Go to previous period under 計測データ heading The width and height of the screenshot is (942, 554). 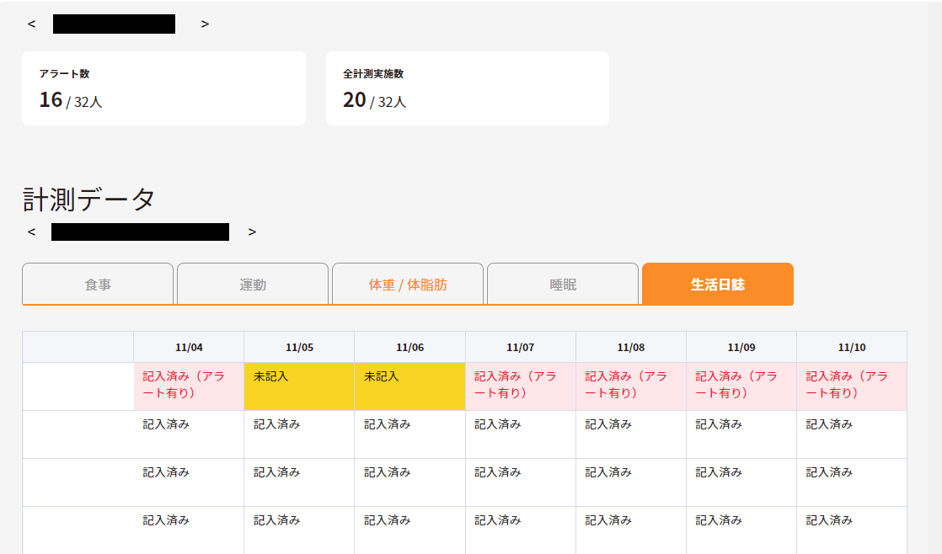[x=31, y=232]
